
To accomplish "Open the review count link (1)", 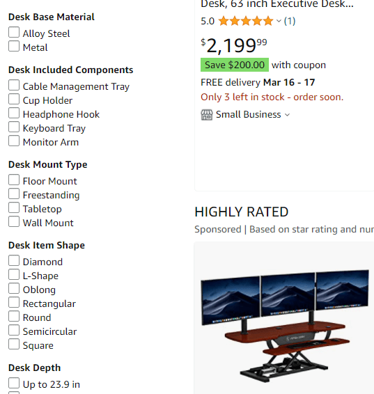I will (290, 21).
